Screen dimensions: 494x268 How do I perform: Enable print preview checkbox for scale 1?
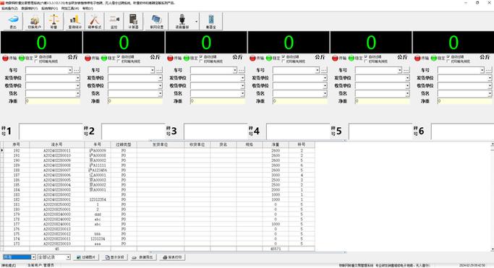click(x=36, y=61)
